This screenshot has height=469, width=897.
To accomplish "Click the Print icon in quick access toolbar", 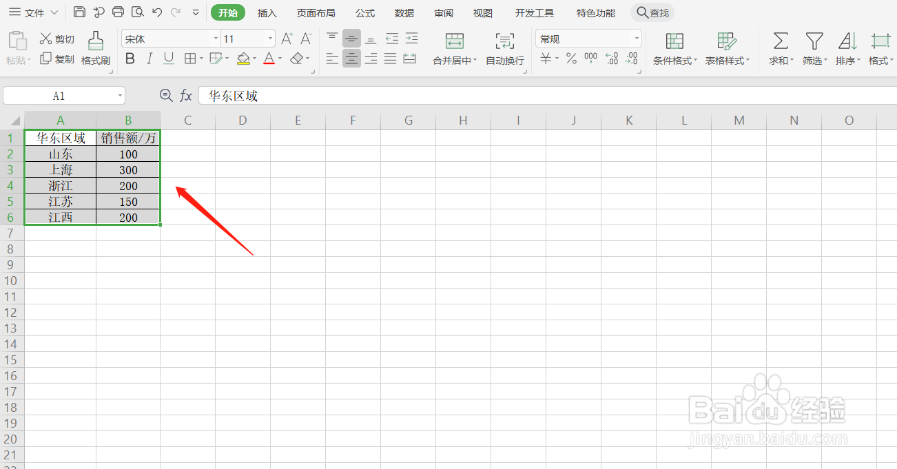I will pyautogui.click(x=118, y=12).
